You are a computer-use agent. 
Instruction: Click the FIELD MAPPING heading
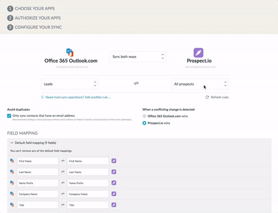pyautogui.click(x=22, y=133)
